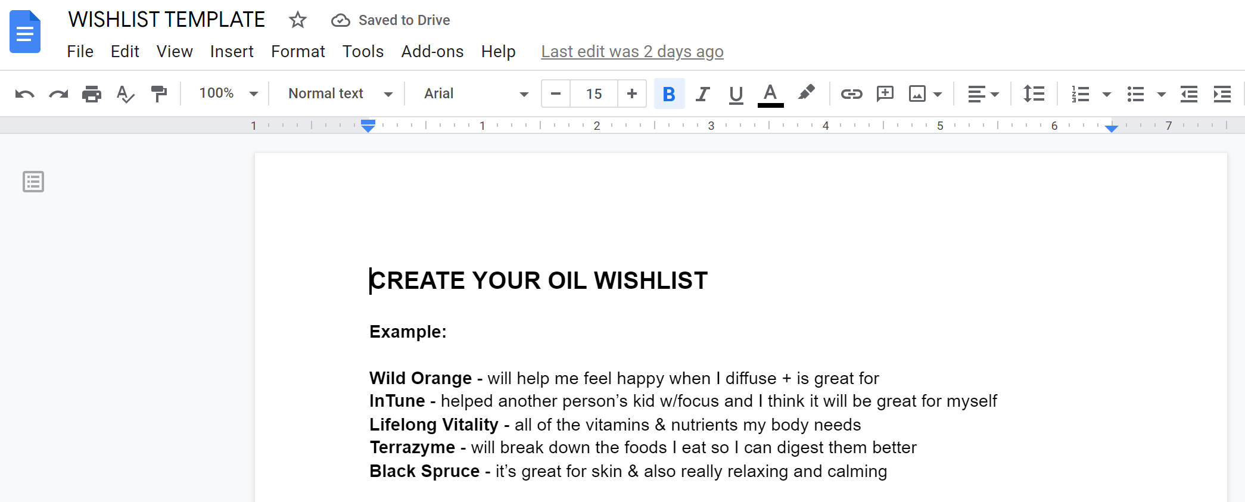Show the document outline panel icon
This screenshot has height=502, width=1245.
click(x=33, y=182)
